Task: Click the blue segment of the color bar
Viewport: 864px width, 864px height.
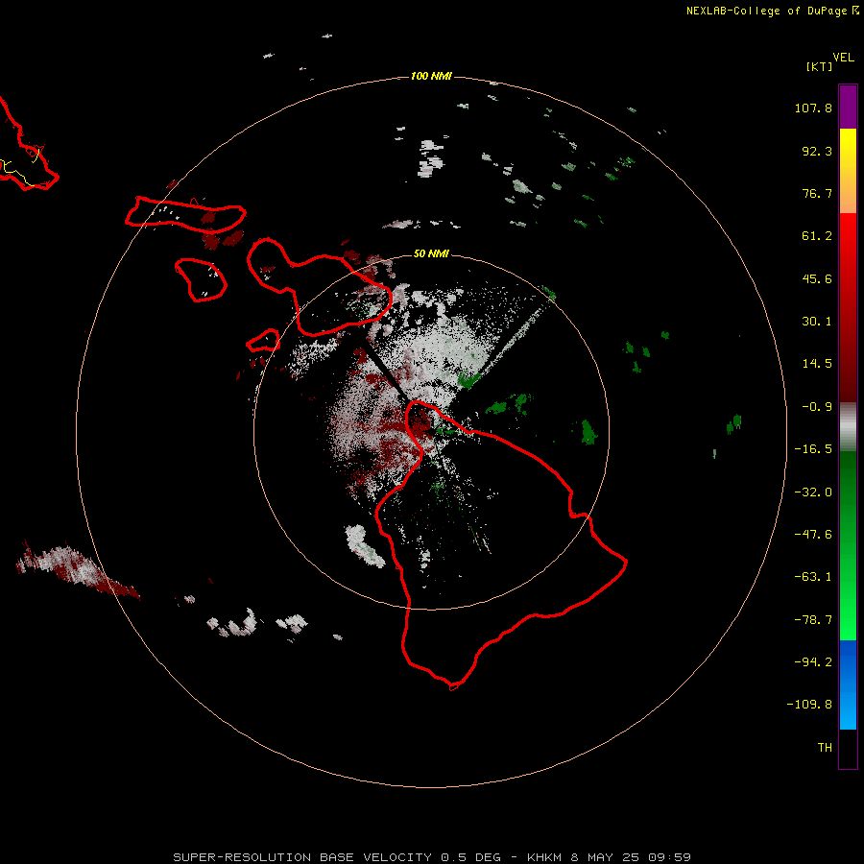Action: coord(848,684)
